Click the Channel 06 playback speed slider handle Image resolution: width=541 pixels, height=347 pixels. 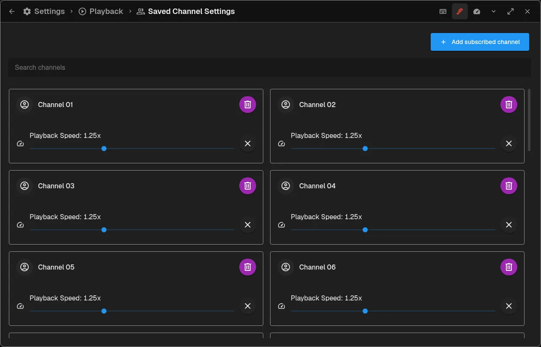point(365,311)
